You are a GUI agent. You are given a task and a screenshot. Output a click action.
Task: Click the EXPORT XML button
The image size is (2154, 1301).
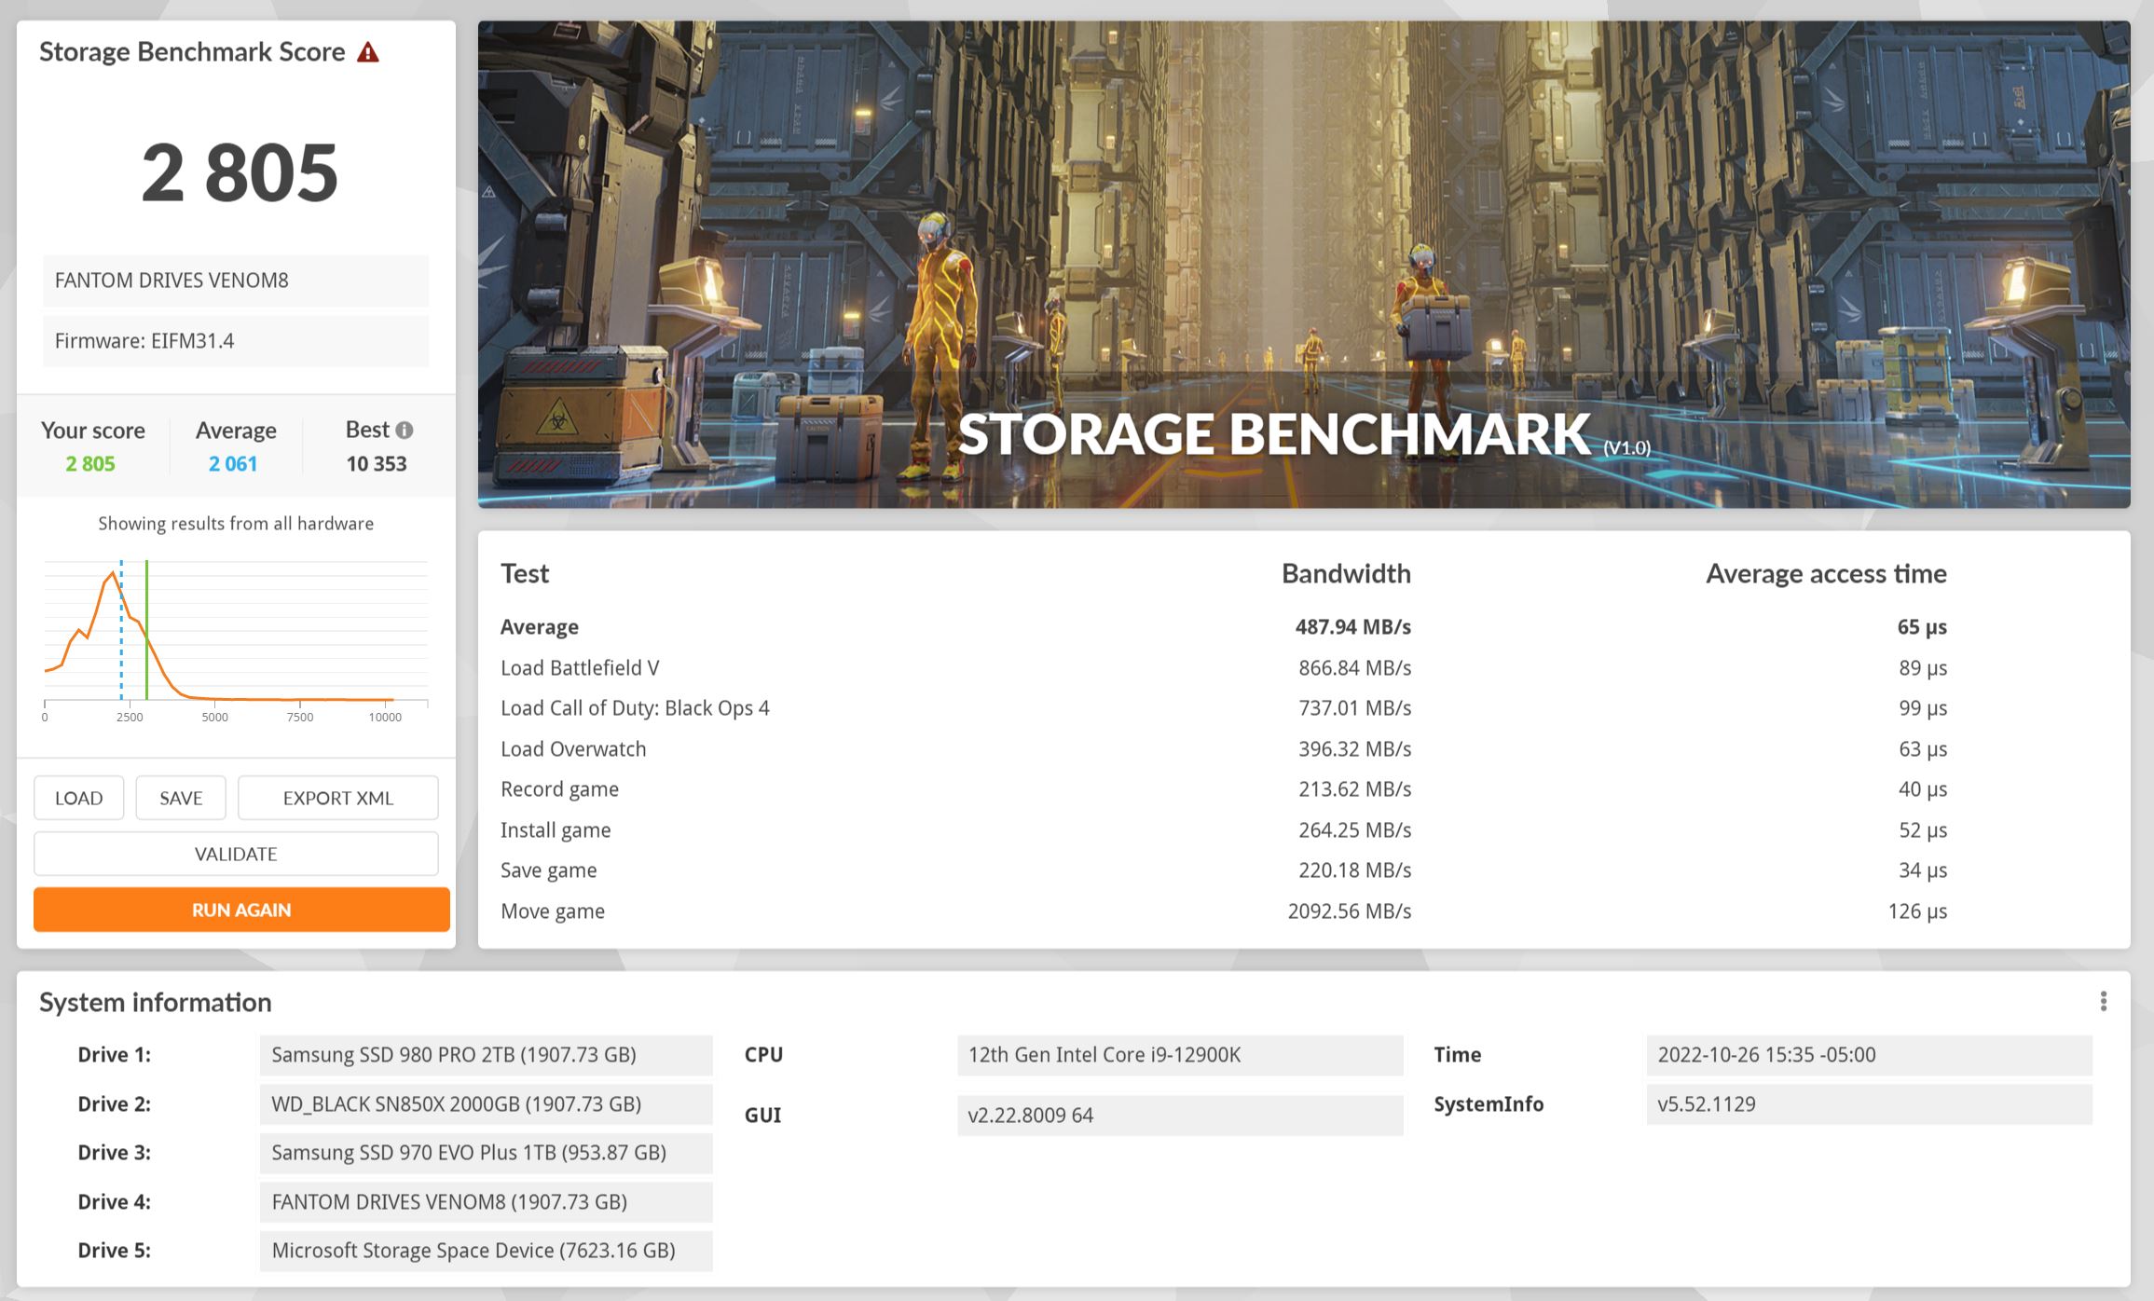(337, 798)
